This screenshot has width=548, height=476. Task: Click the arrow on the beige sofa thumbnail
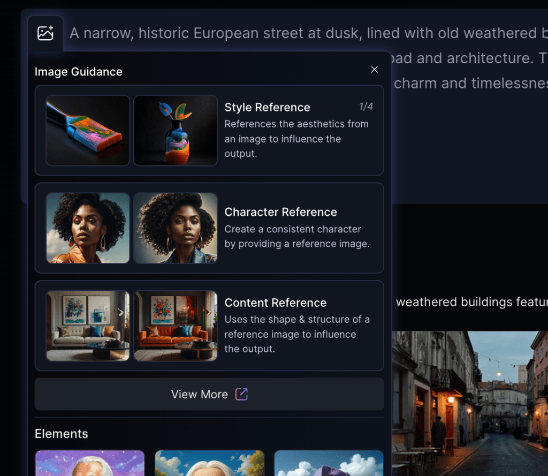121,312
